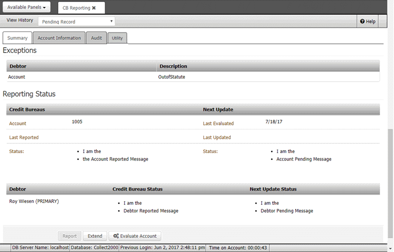Image resolution: width=394 pixels, height=252 pixels.
Task: Click the Evaluate Account gear button
Action: click(x=135, y=236)
